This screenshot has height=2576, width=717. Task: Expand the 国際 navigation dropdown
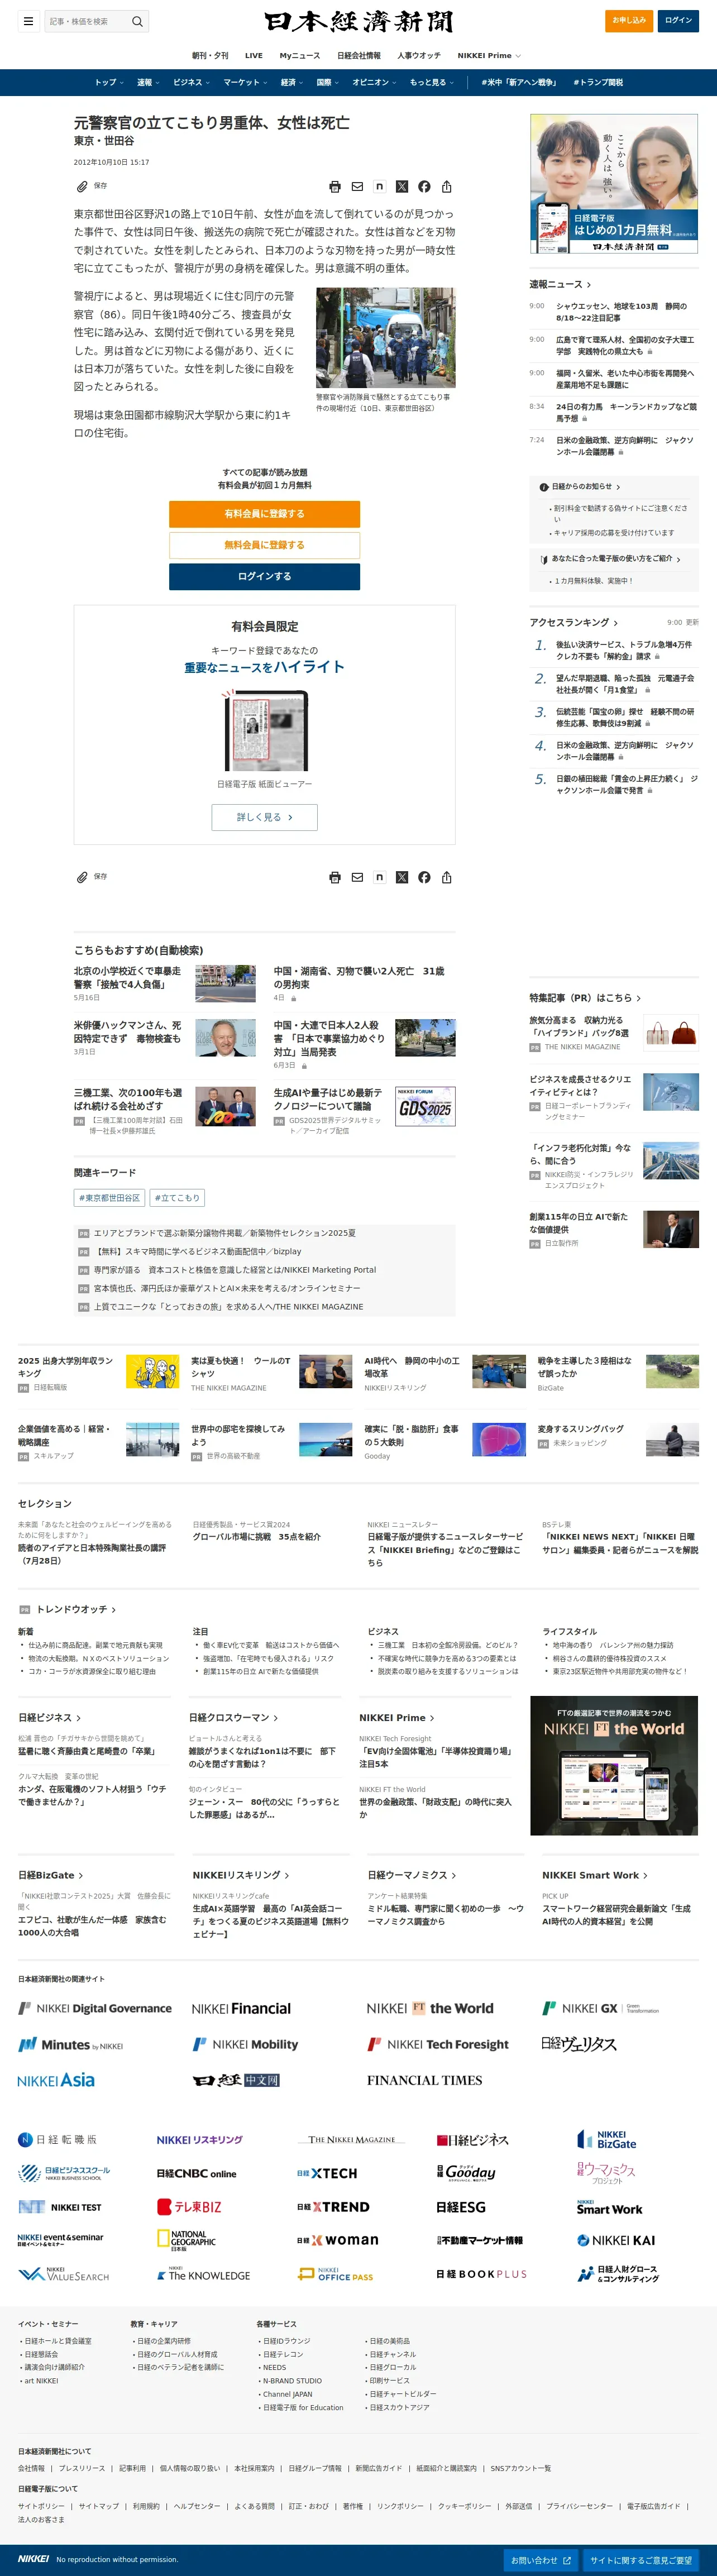(327, 82)
